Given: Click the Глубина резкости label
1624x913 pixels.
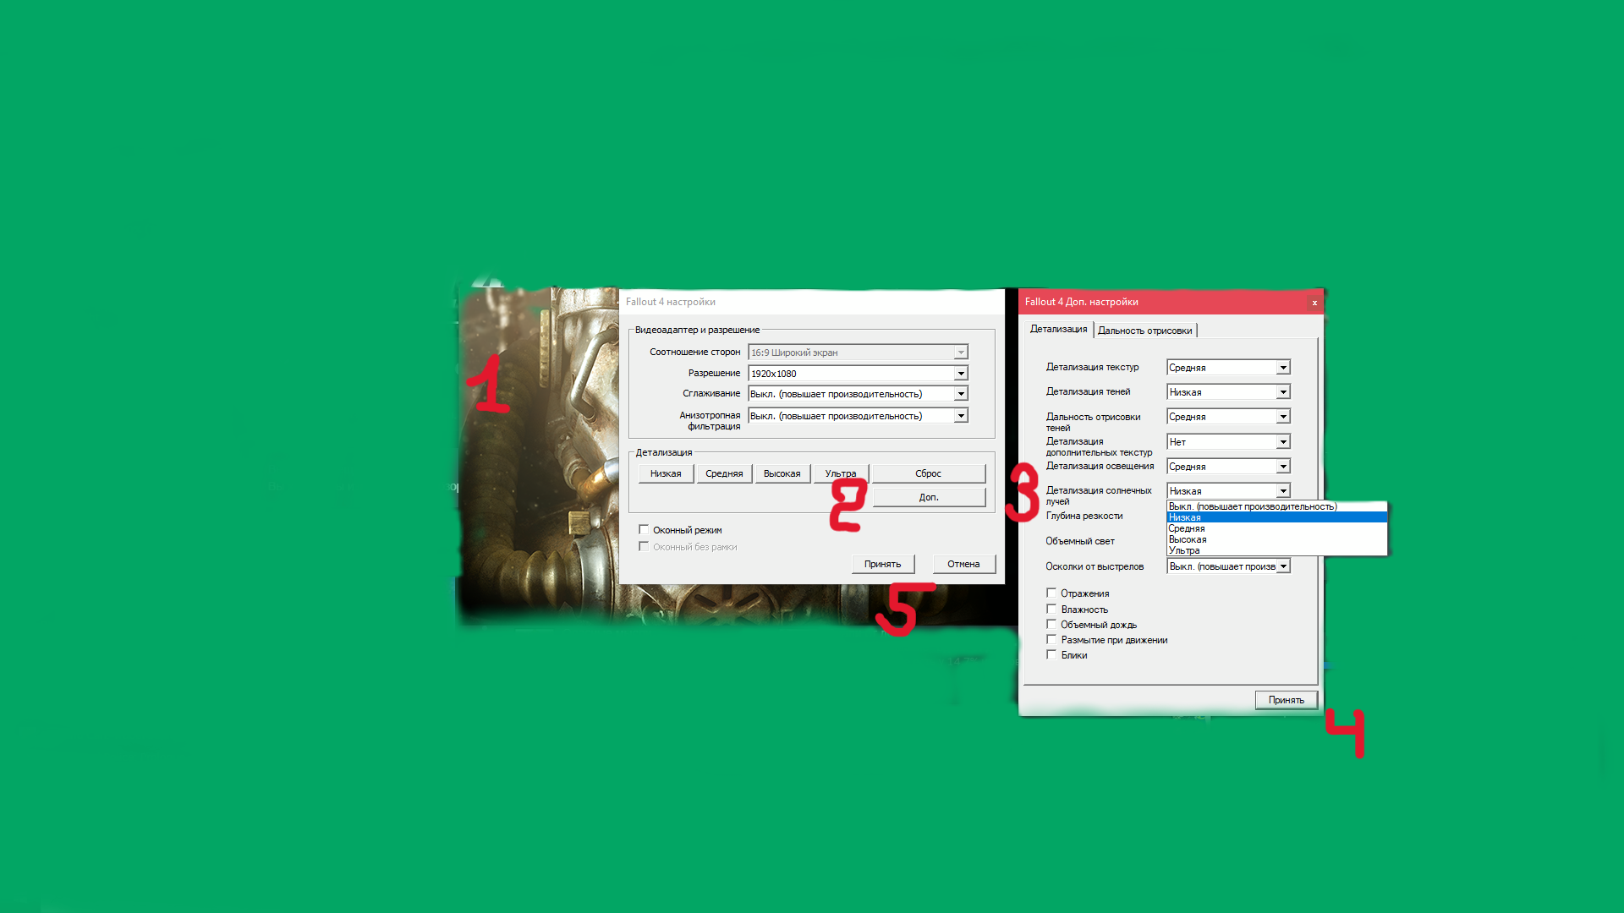Looking at the screenshot, I should [x=1084, y=516].
